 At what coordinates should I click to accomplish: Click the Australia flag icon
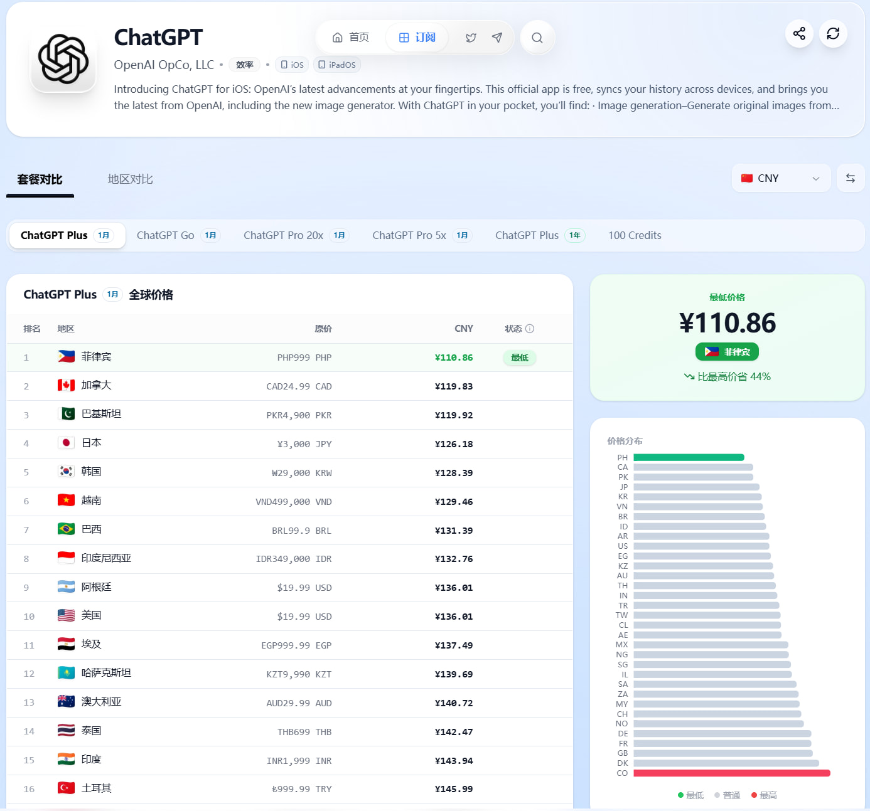click(66, 702)
